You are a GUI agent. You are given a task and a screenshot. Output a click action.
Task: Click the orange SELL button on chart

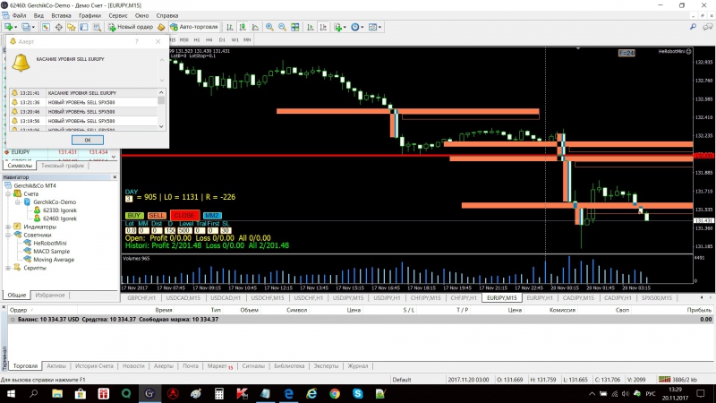(156, 215)
